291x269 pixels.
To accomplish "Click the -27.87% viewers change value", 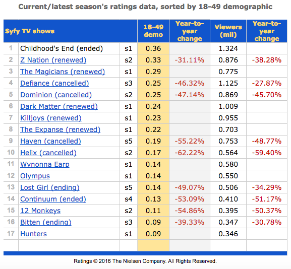I will 267,83.
